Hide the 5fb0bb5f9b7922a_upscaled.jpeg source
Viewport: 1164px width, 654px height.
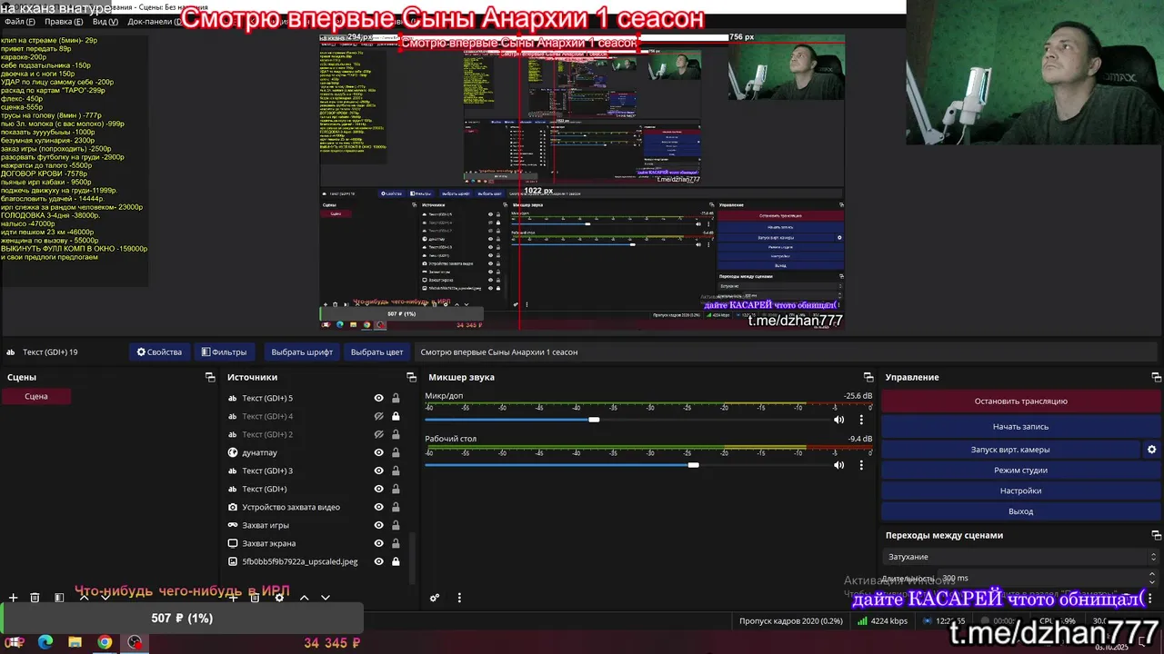click(x=379, y=561)
